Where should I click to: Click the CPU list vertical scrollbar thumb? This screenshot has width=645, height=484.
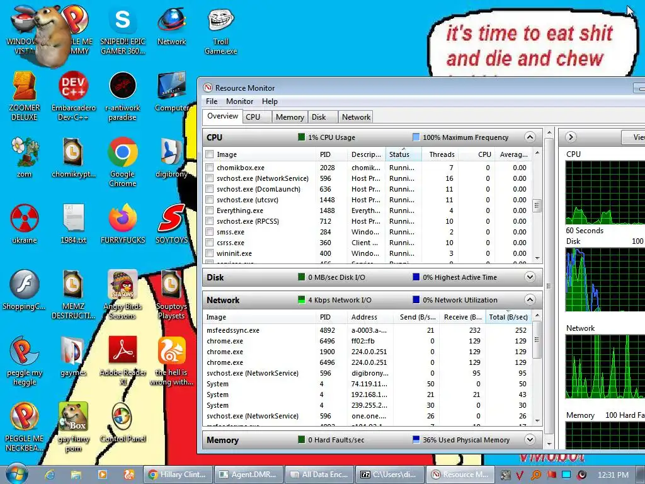click(537, 205)
